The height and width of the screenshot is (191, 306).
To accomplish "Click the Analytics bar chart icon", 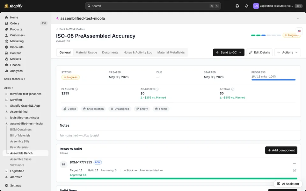I will (x=6, y=71).
